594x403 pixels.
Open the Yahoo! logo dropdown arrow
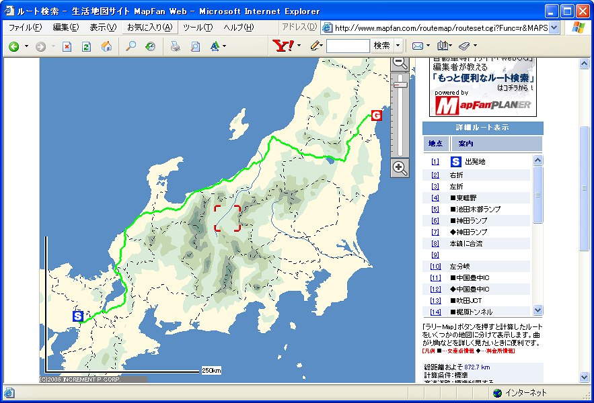pos(299,46)
